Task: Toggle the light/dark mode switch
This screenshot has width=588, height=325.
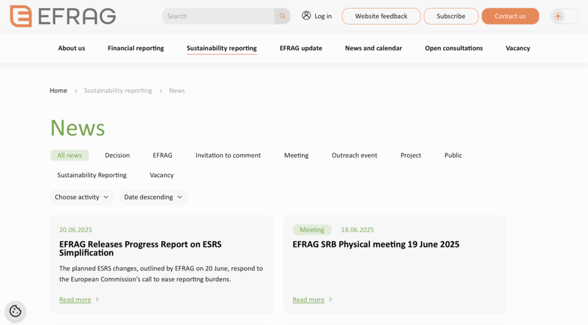Action: (564, 16)
